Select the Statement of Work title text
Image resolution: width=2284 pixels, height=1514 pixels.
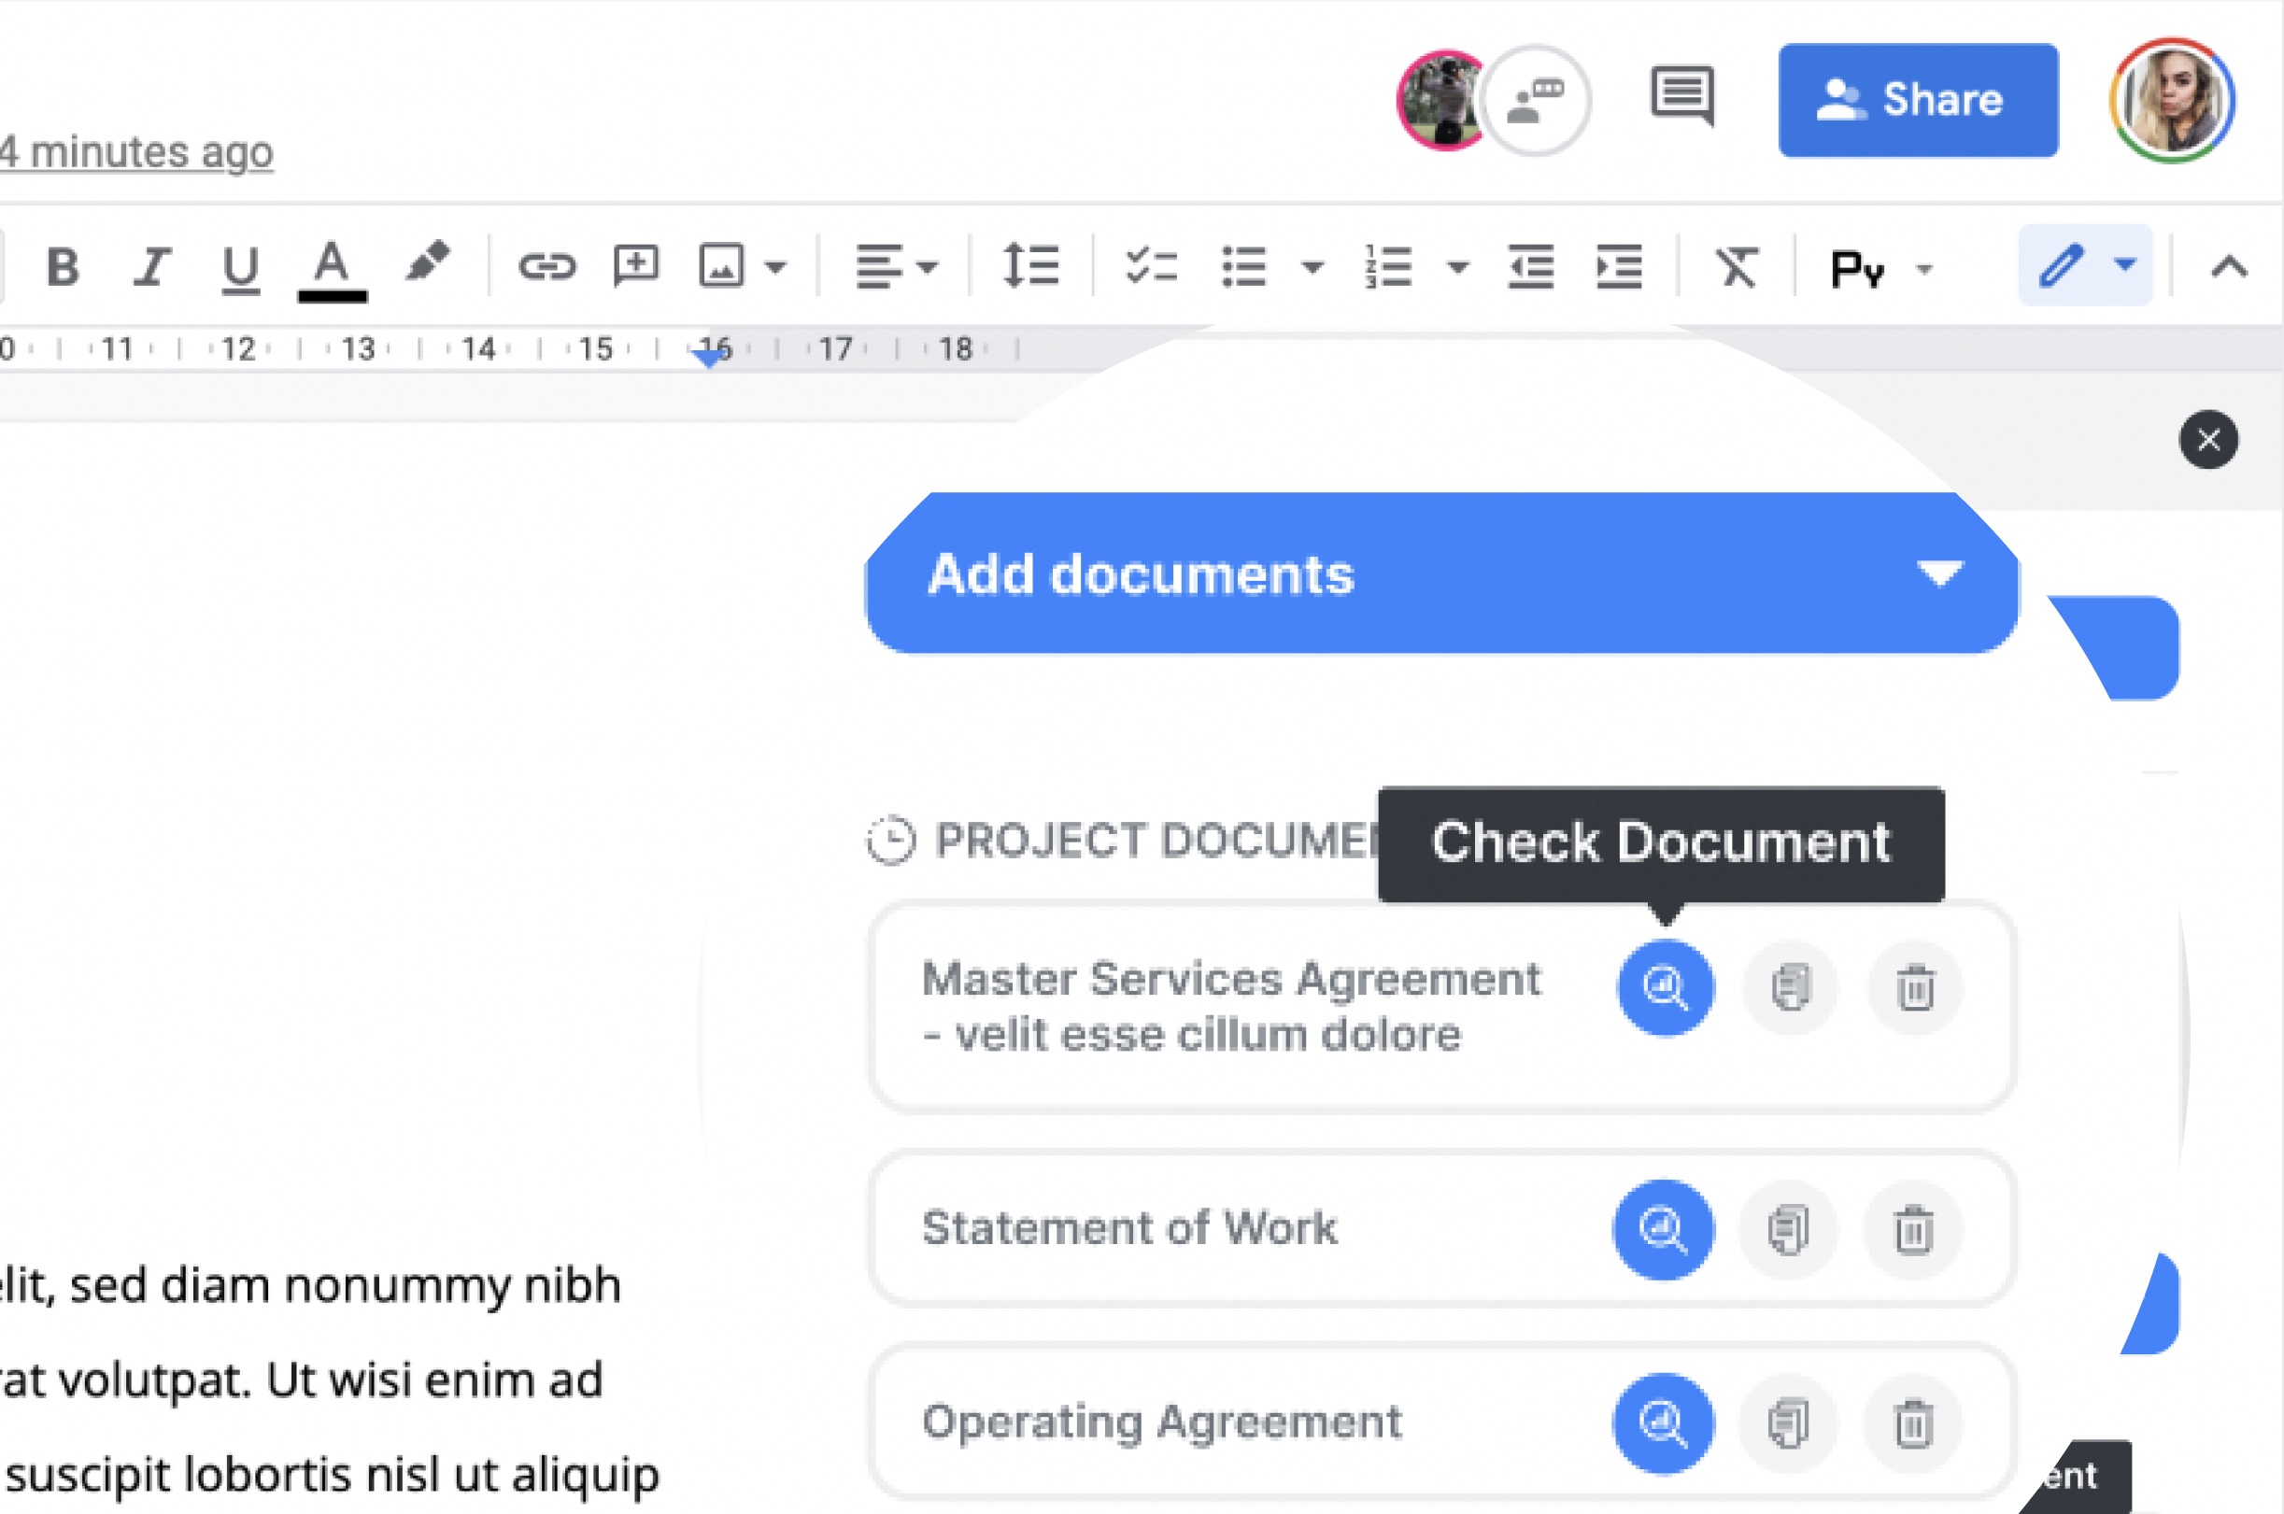(x=1129, y=1227)
